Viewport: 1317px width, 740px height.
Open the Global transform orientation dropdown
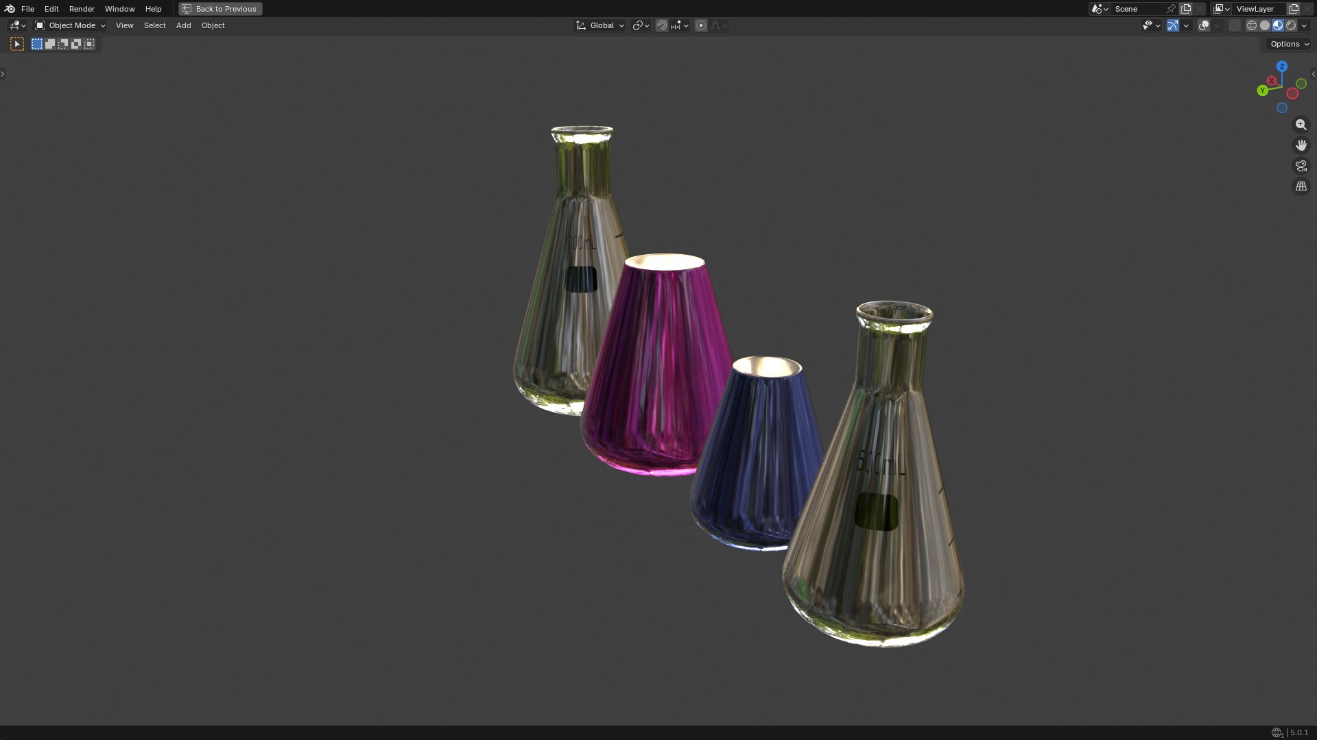pos(600,25)
